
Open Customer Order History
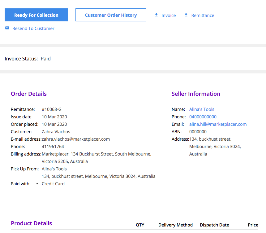(111, 15)
